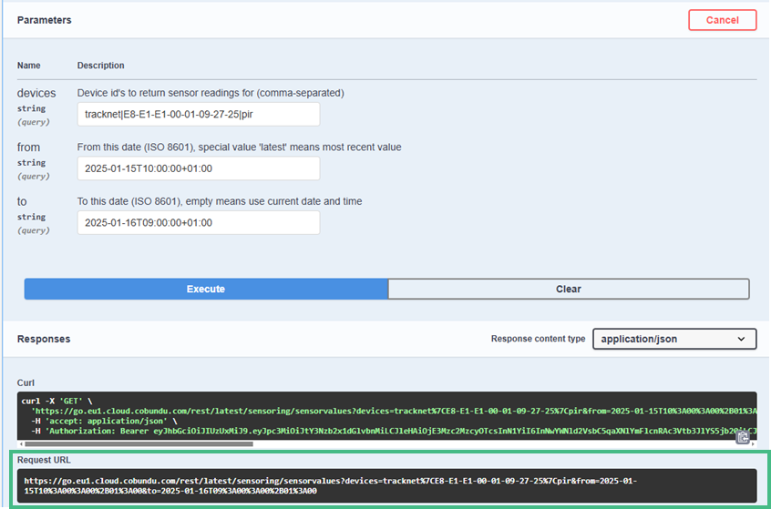
Task: Click the 'To this date (ISO 8601)' description
Action: (x=220, y=201)
